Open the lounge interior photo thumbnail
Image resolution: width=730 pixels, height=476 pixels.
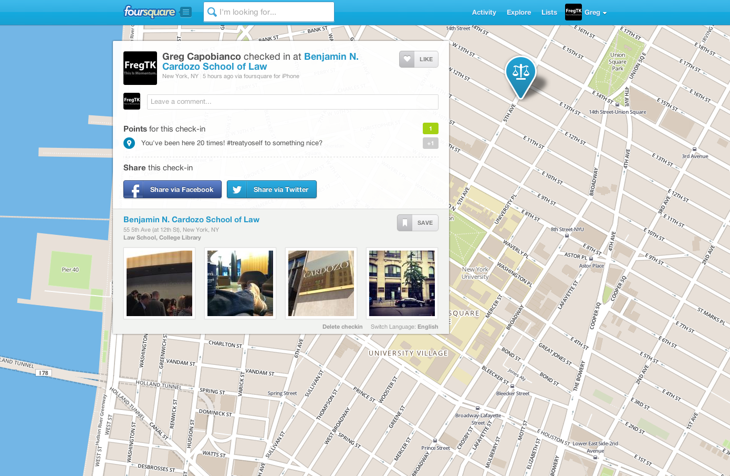point(240,283)
